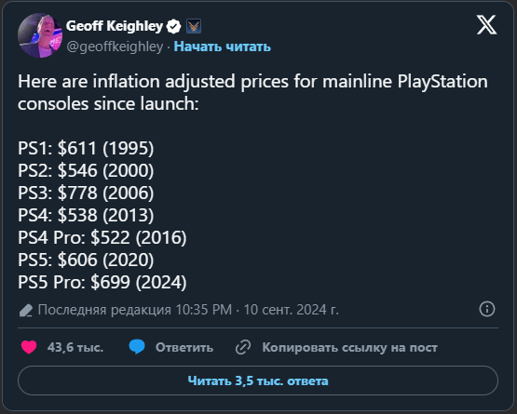The height and width of the screenshot is (414, 517).
Task: Click the Geoff Keighley display name
Action: (115, 26)
